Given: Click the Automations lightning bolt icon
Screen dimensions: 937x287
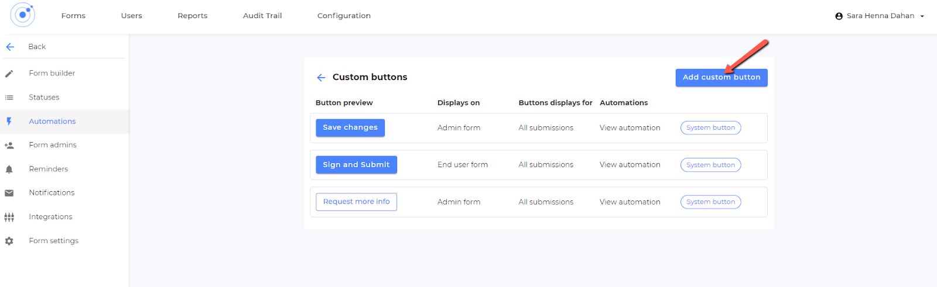Looking at the screenshot, I should tap(9, 122).
